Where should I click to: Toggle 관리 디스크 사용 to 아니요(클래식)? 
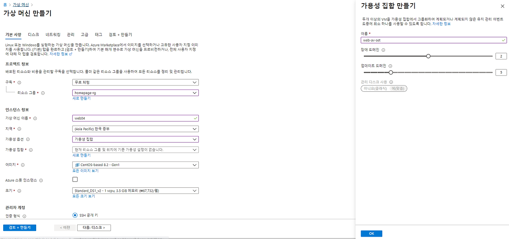(374, 89)
